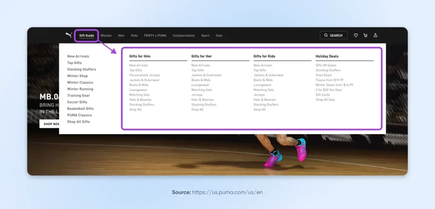Open the FENTY x PUMA menu
The image size is (435, 209).
[x=155, y=36]
